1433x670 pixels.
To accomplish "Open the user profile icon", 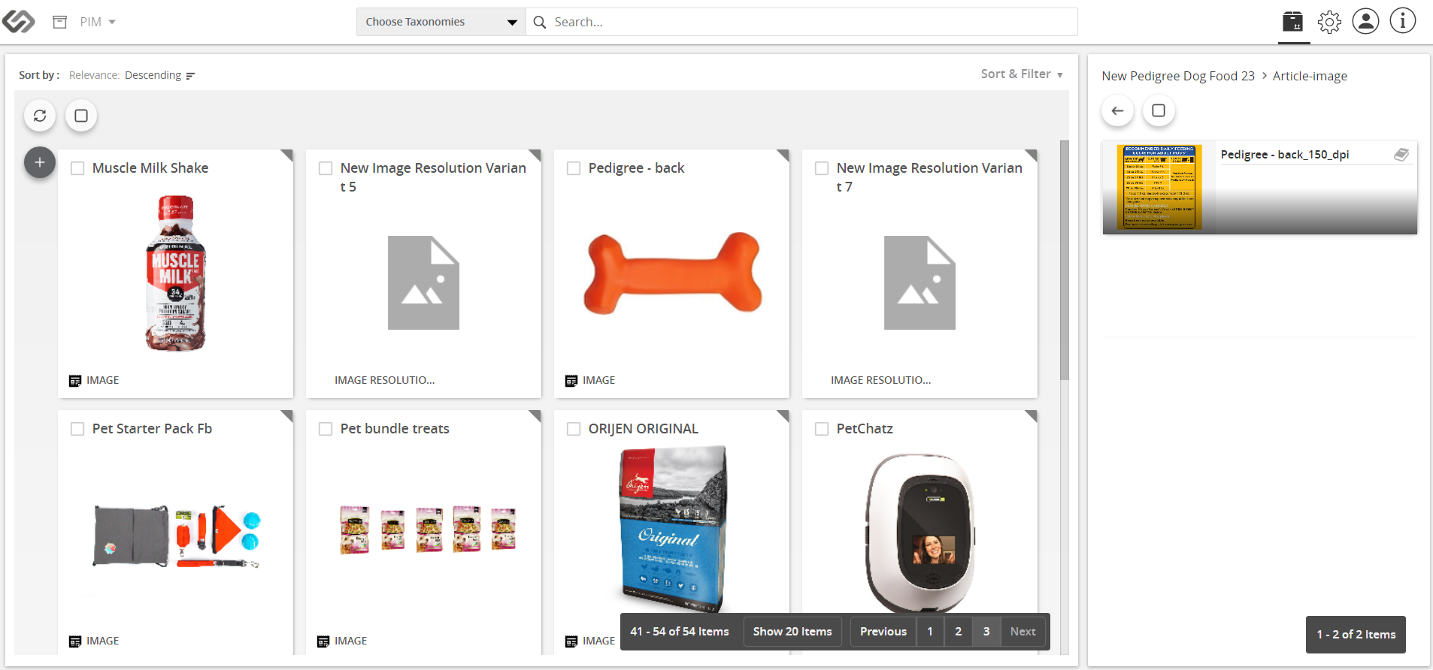I will click(1365, 21).
